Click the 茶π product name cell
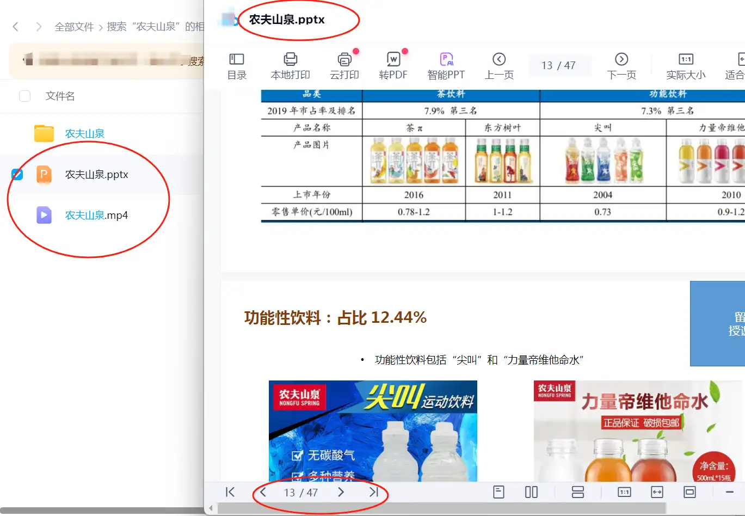 [414, 128]
